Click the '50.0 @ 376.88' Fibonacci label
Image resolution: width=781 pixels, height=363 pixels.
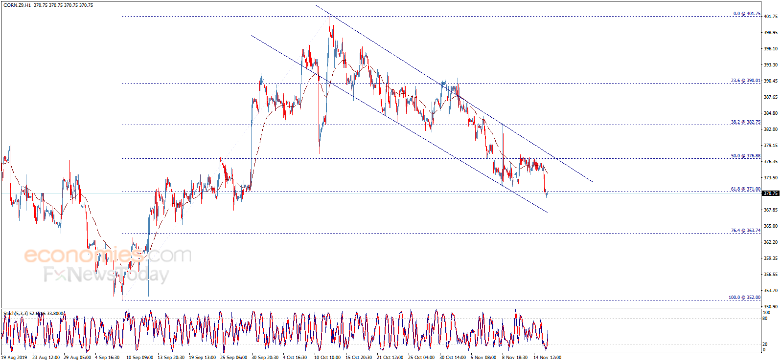(746, 156)
